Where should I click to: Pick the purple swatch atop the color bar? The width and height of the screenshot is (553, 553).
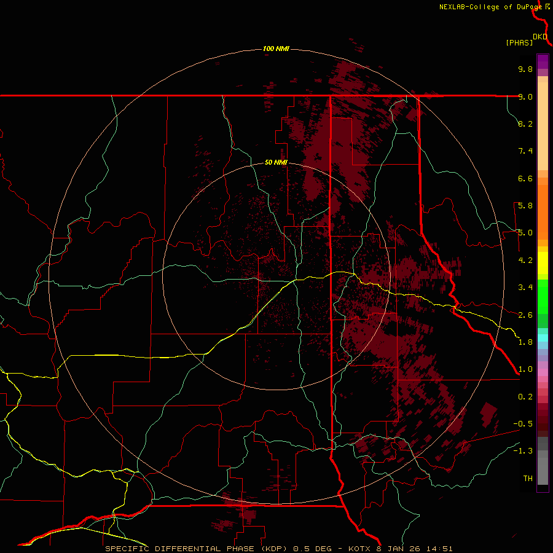543,61
